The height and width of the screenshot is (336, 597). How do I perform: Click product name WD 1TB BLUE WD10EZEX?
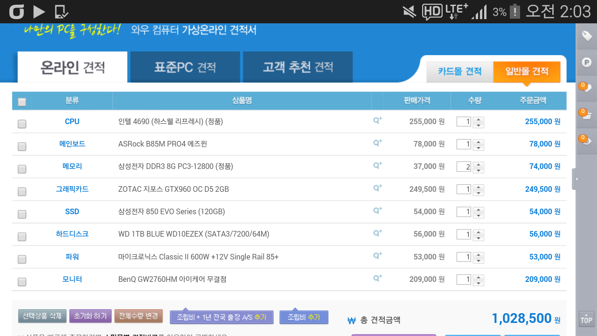[x=194, y=234]
